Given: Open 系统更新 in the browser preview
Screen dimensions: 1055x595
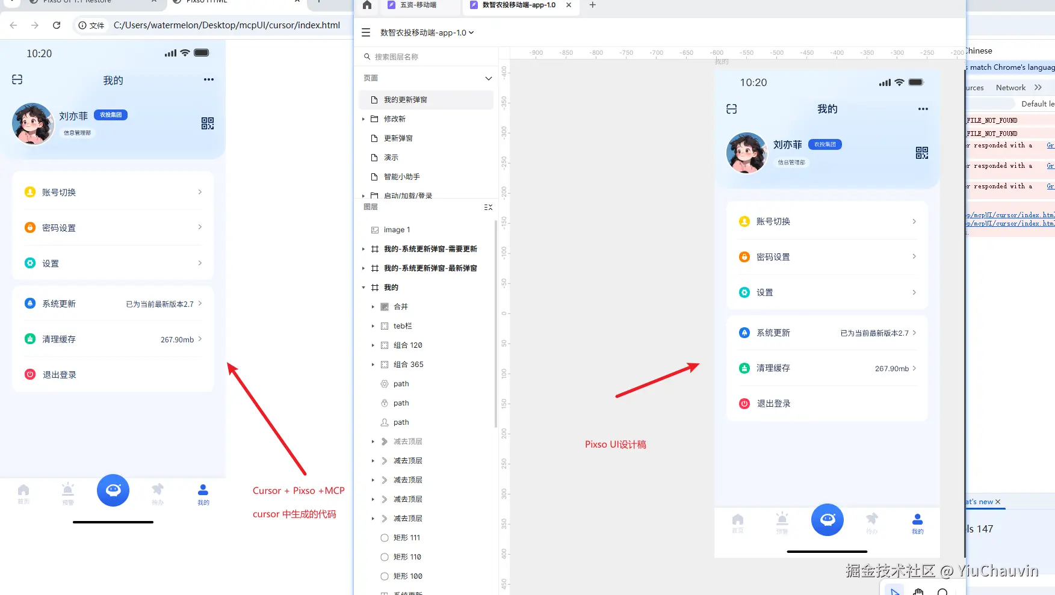Looking at the screenshot, I should point(113,304).
